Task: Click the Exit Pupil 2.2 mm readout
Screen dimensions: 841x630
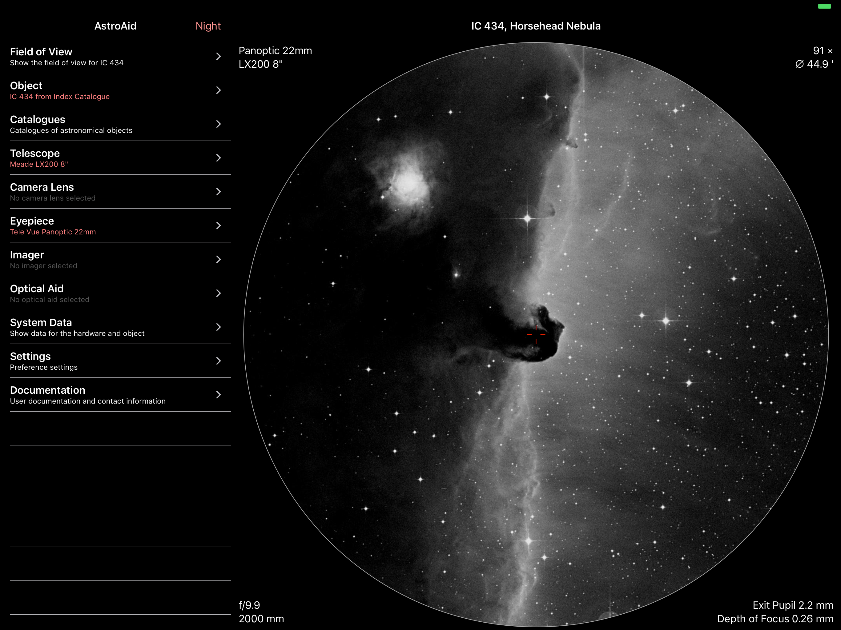Action: (x=793, y=605)
